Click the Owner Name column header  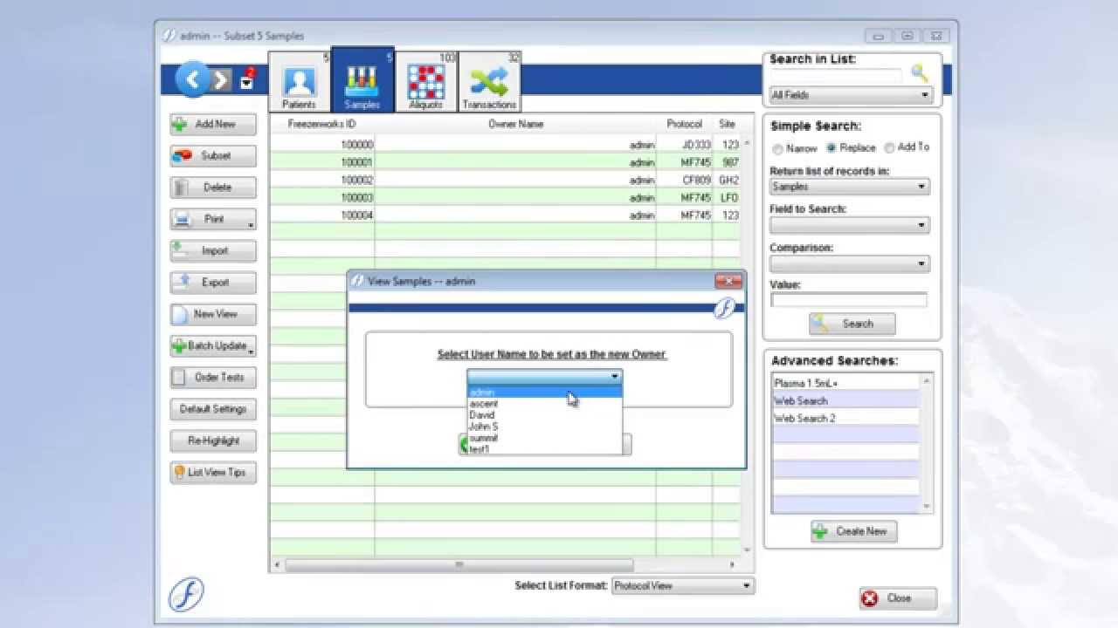(515, 124)
